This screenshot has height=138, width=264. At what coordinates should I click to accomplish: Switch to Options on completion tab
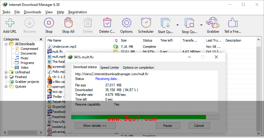click(x=138, y=68)
